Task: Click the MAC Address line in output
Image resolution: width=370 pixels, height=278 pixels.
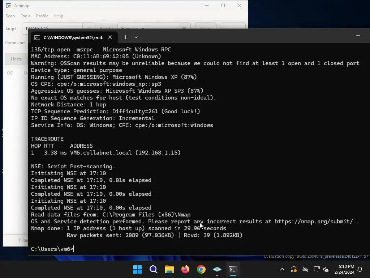Action: pyautogui.click(x=96, y=56)
